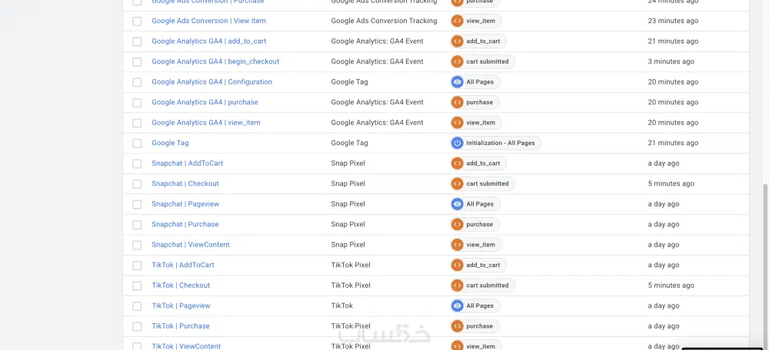Click the code icon in Snapchat ViewContent trigger
The height and width of the screenshot is (350, 769).
458,245
